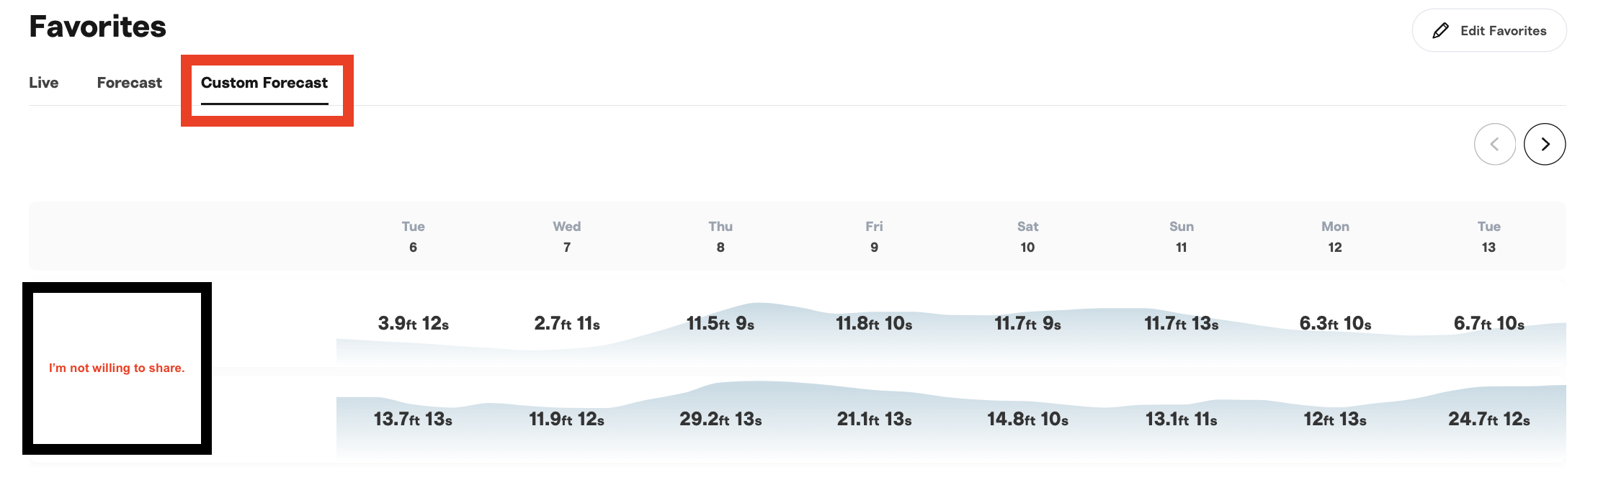This screenshot has height=485, width=1598.
Task: Click the 24.7ft 12s forecast cell
Action: tap(1489, 419)
